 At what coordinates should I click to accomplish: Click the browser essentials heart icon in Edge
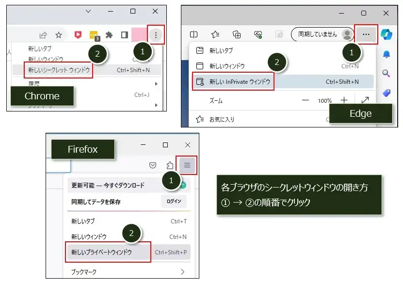tap(258, 34)
